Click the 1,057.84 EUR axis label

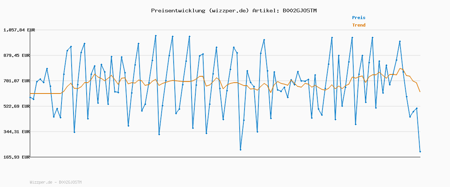19,30
